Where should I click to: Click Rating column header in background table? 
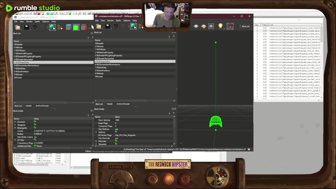tap(265, 25)
